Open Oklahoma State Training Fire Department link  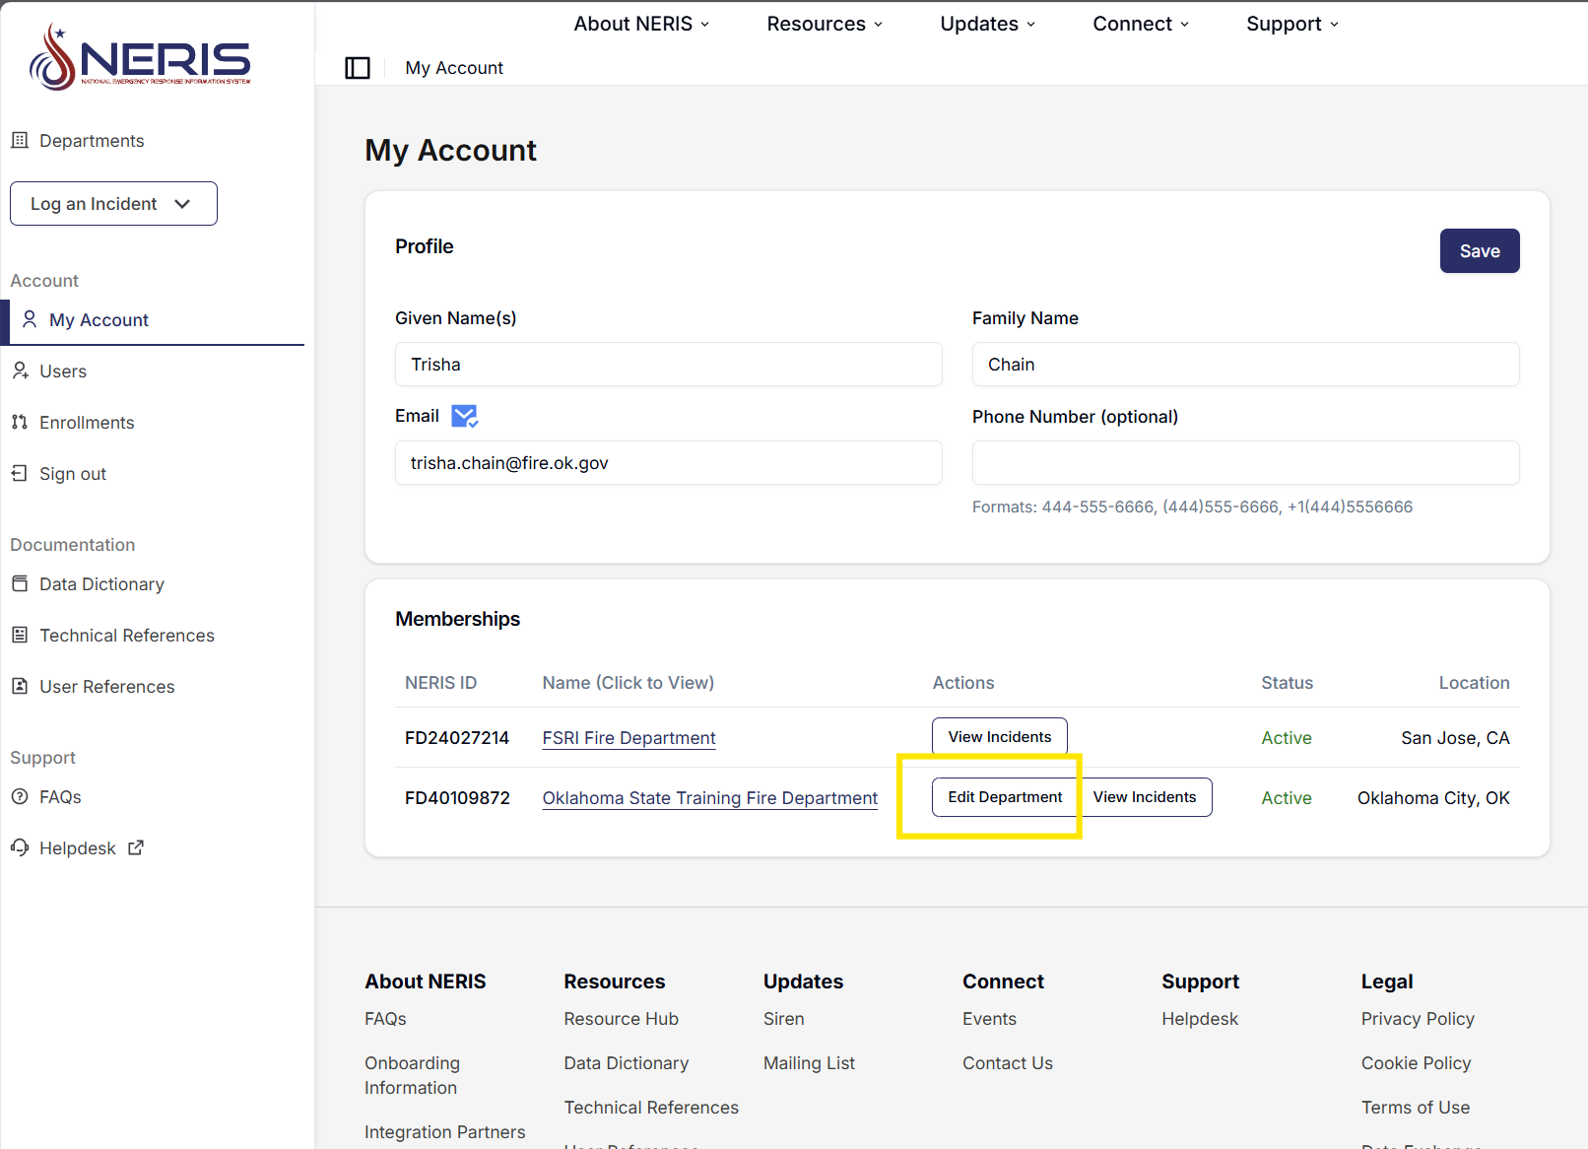709,798
